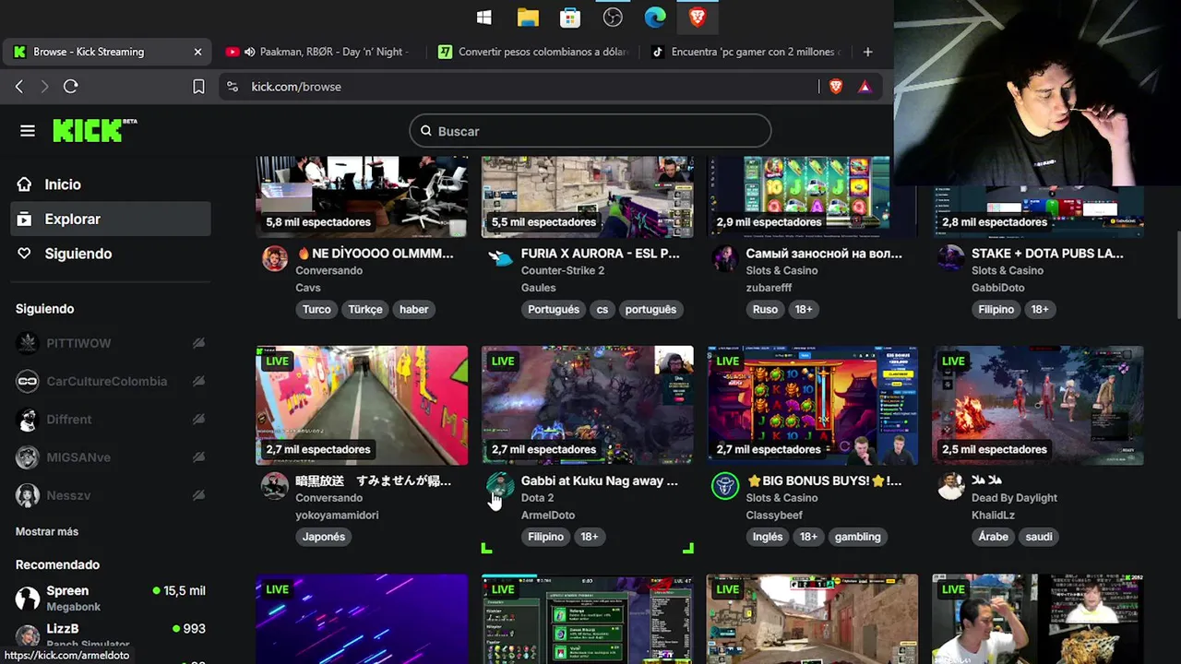
Task: Open yokoyamamidori tunnel stream thumbnail
Action: pyautogui.click(x=362, y=405)
